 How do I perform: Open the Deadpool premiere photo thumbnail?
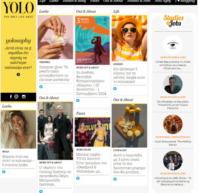click(92, 132)
